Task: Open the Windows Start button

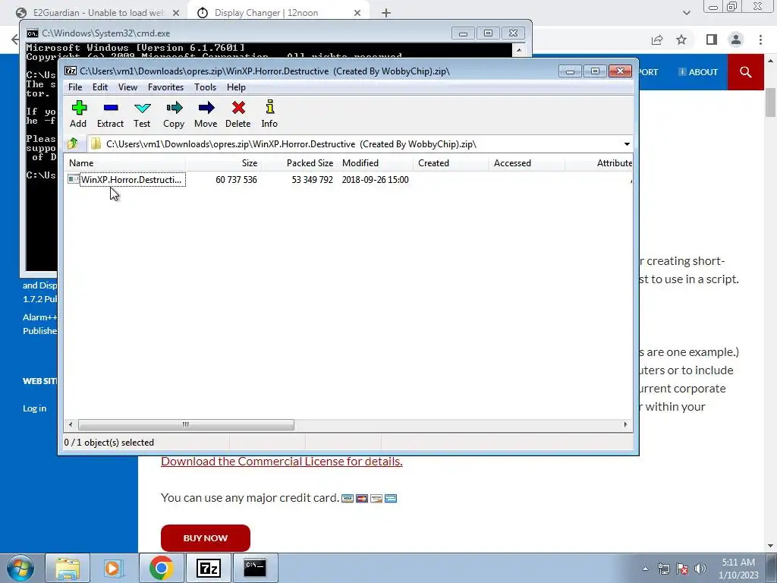Action: [x=20, y=568]
